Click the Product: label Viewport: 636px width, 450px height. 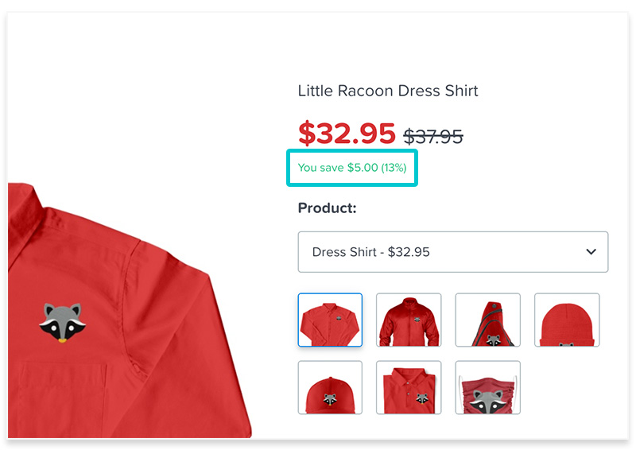coord(327,208)
